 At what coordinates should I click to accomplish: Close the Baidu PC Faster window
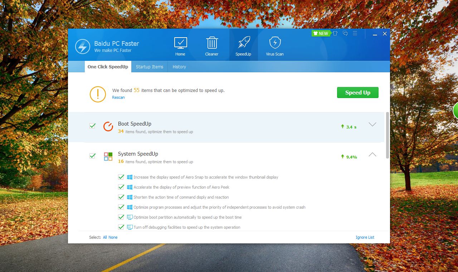(385, 34)
